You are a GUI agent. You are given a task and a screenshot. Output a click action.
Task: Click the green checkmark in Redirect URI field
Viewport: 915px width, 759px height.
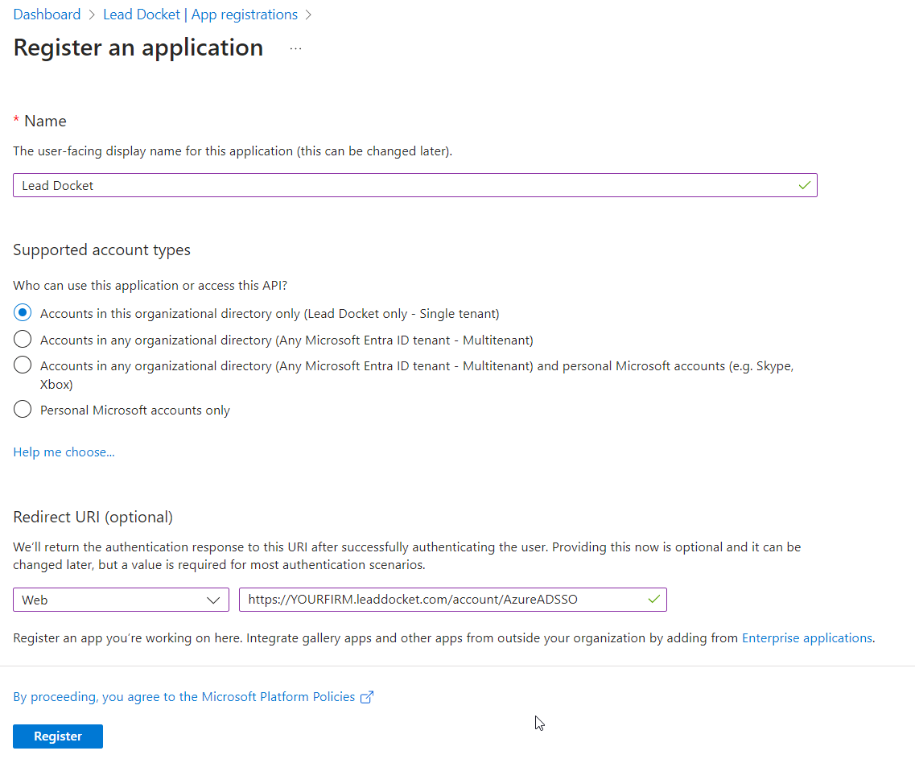(654, 599)
